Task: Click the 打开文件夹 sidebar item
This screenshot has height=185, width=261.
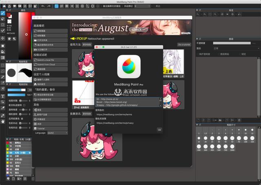Action: (x=51, y=40)
